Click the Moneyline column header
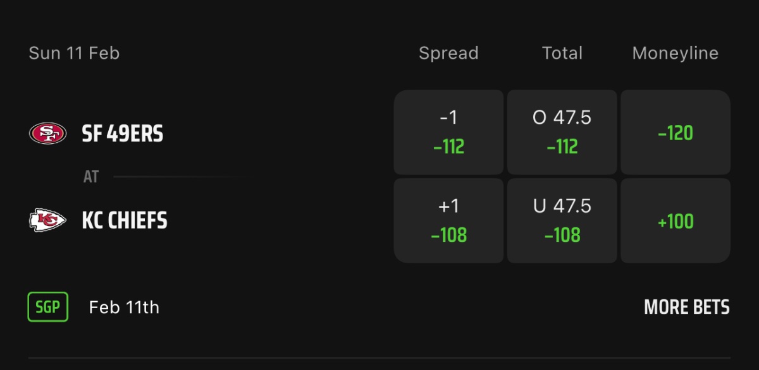The height and width of the screenshot is (370, 759). click(675, 54)
